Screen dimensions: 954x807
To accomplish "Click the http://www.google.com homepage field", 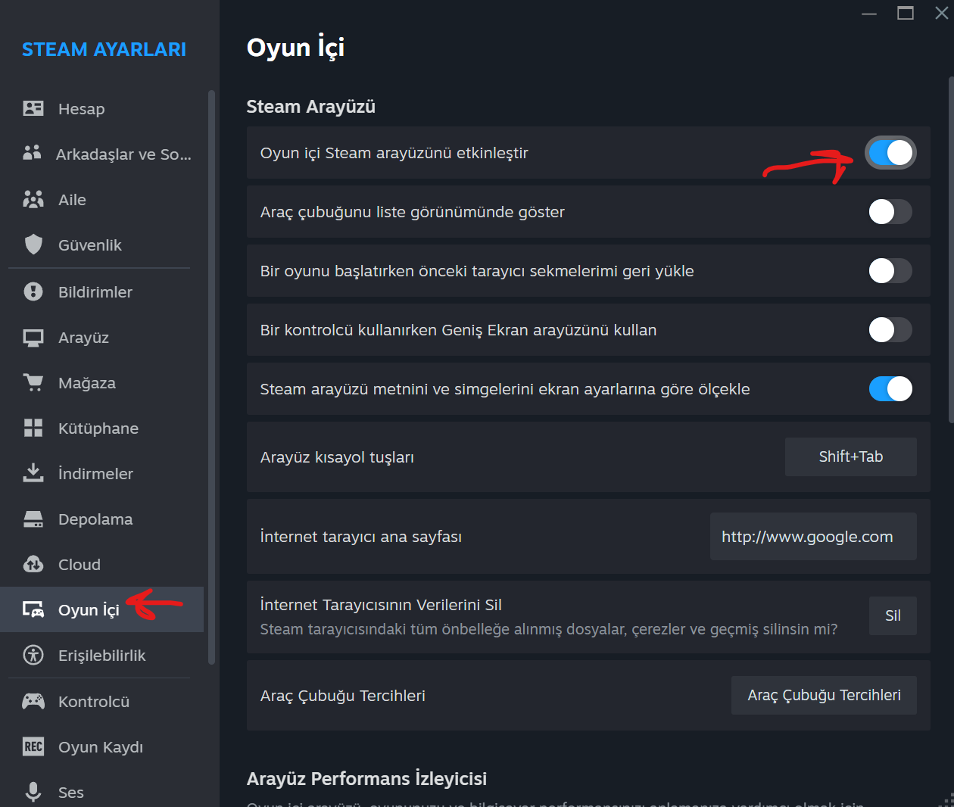I will pyautogui.click(x=813, y=537).
